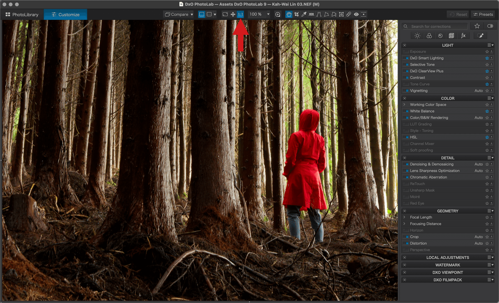This screenshot has width=499, height=303.
Task: Toggle DxO Smart Lighting on/off switch
Action: pyautogui.click(x=406, y=58)
